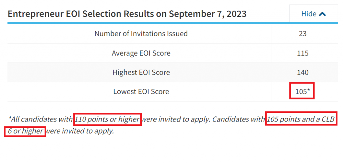
Task: Click the 'September 7, 2023' date in heading
Action: pyautogui.click(x=208, y=14)
